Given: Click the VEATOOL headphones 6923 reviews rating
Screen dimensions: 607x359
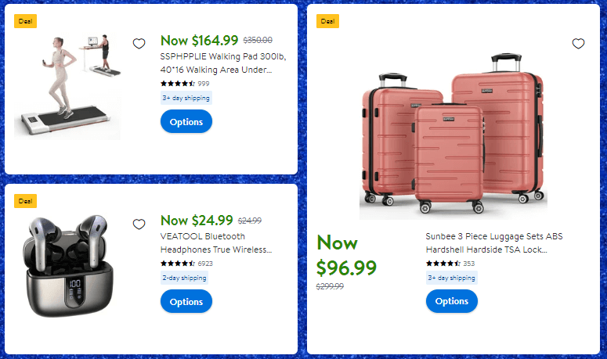Looking at the screenshot, I should tap(186, 264).
